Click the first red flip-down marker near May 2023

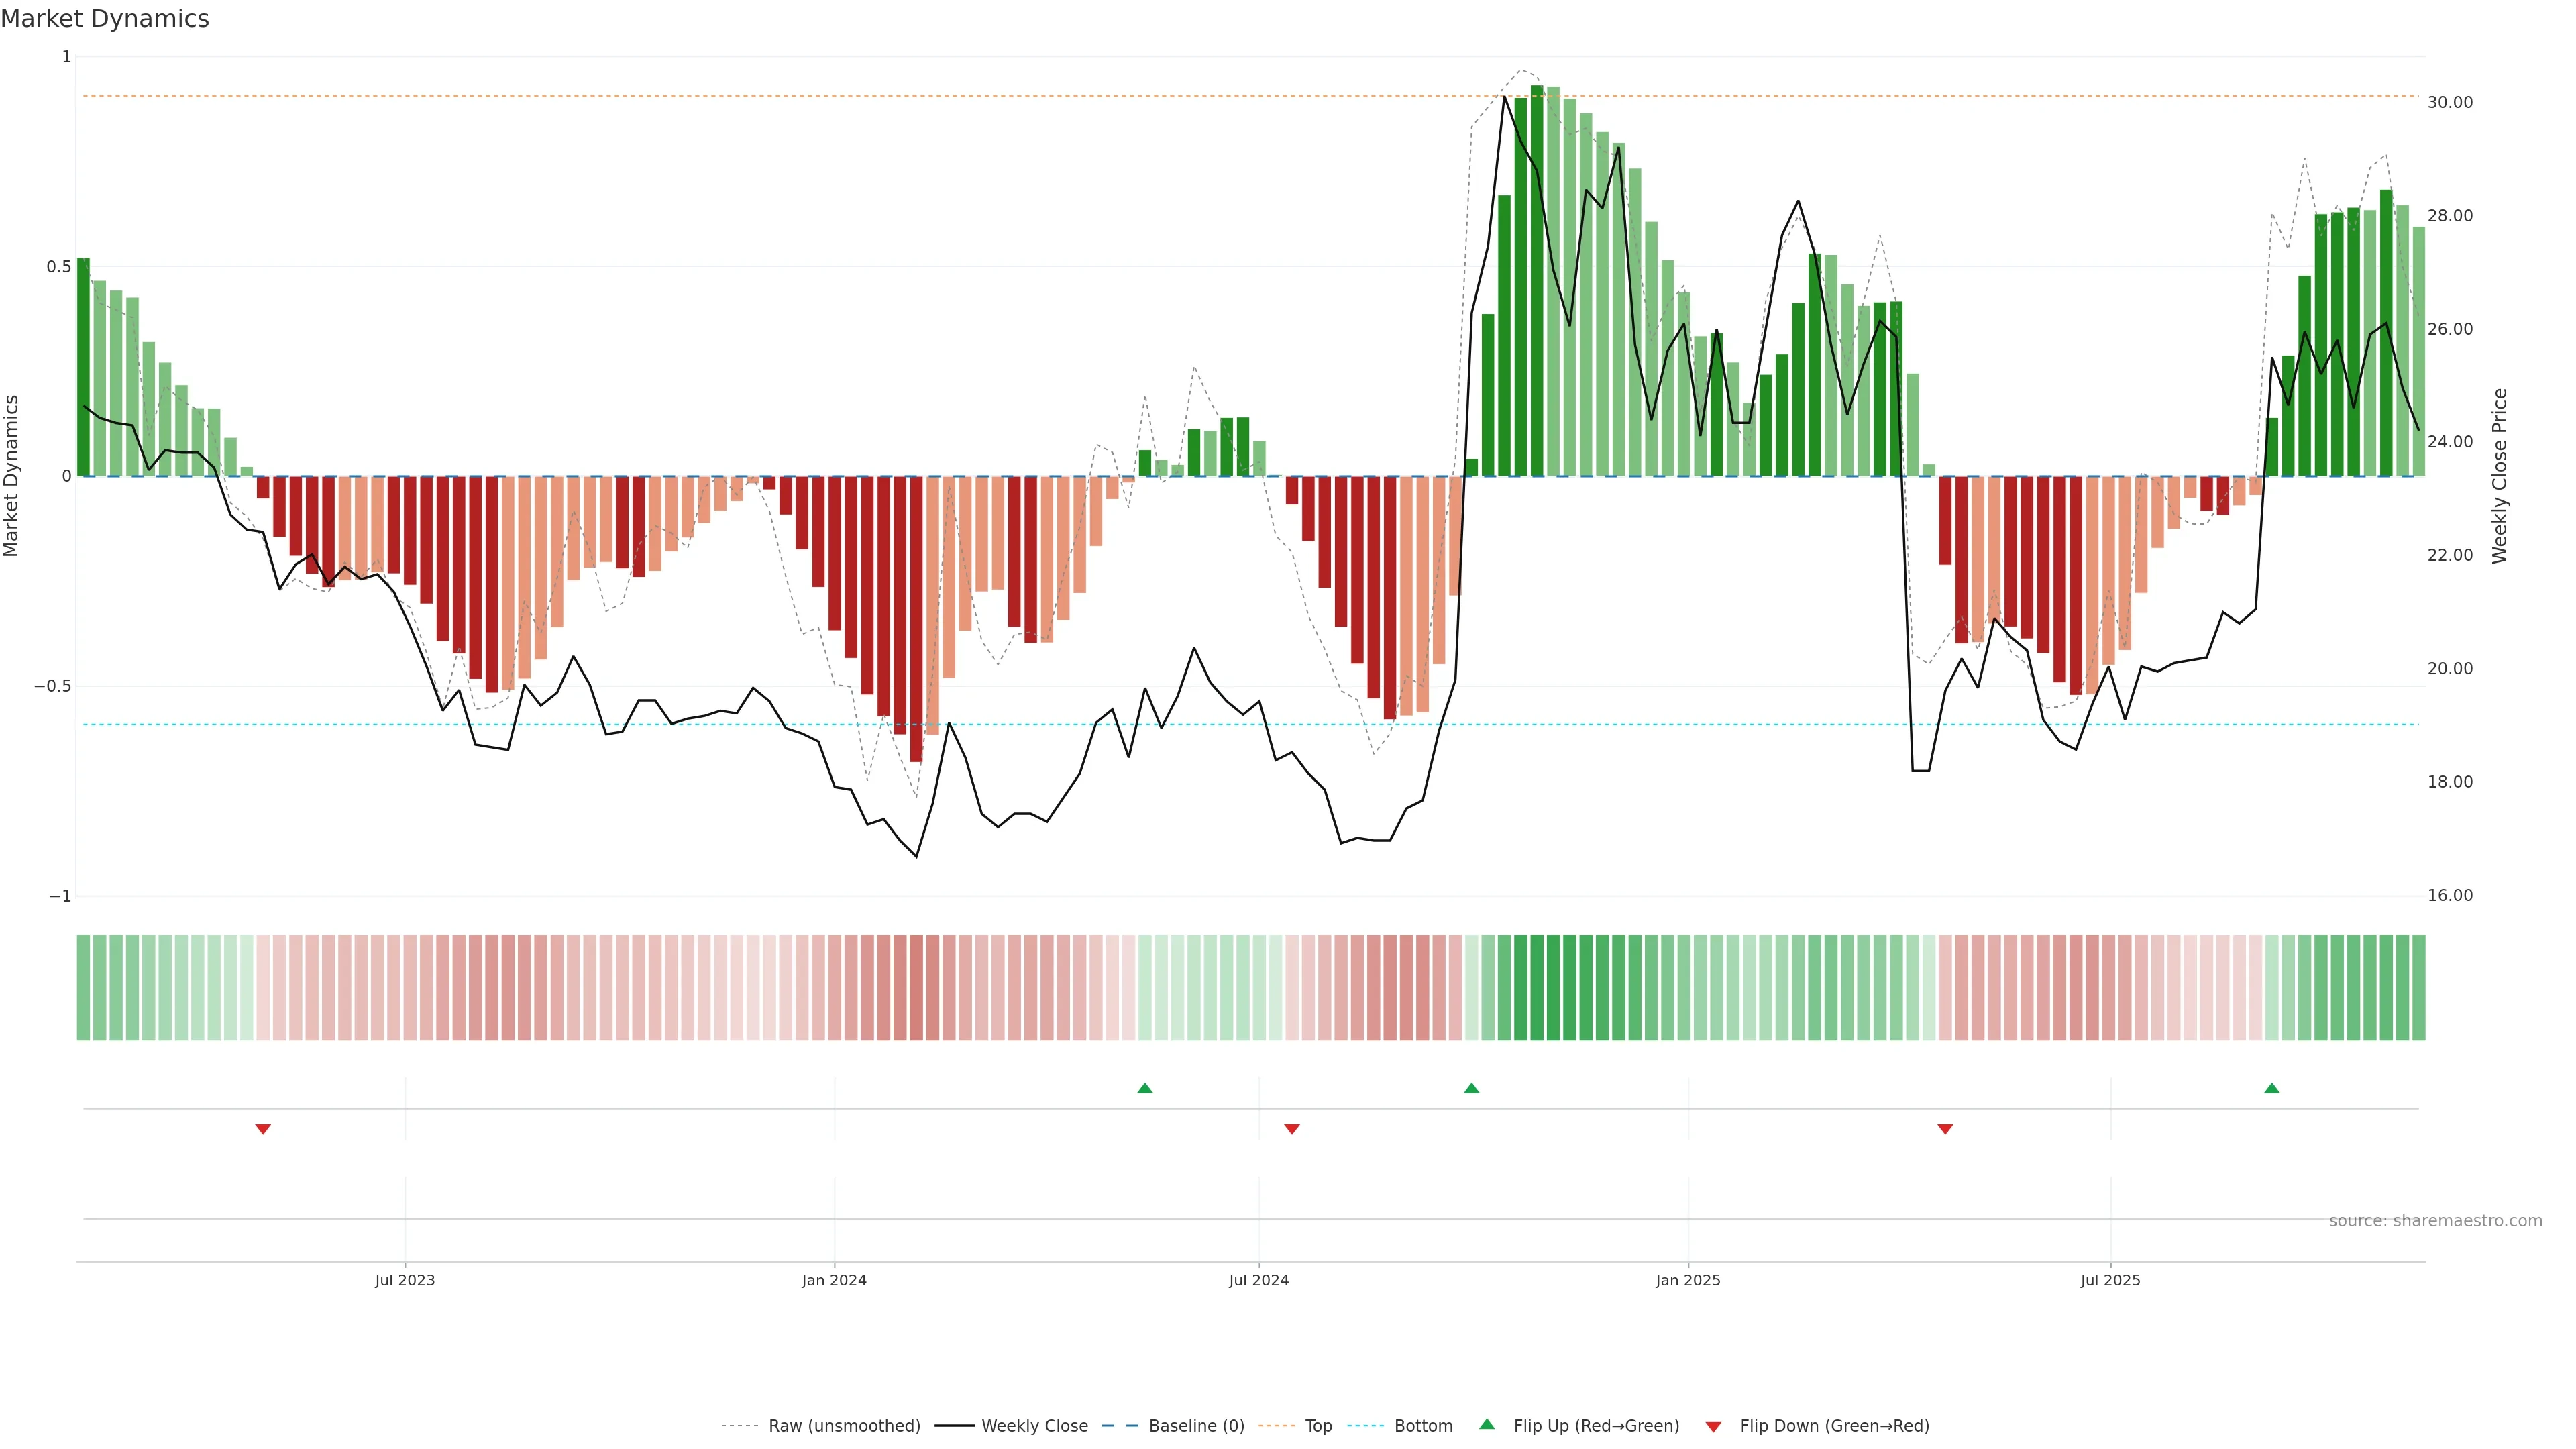click(263, 1129)
